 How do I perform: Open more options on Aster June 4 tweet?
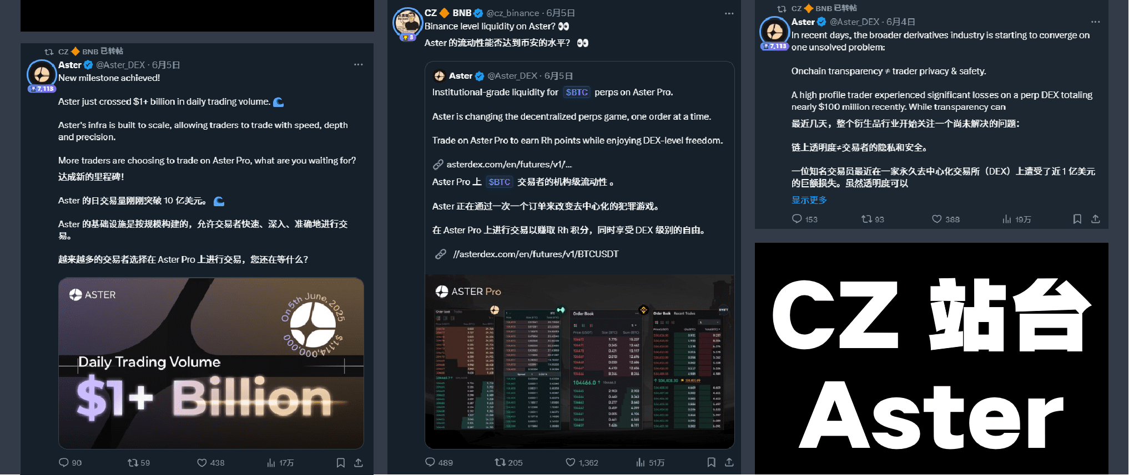[x=1095, y=22]
